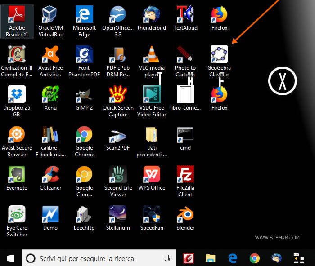Open the red feather app in taskbar

click(x=189, y=258)
